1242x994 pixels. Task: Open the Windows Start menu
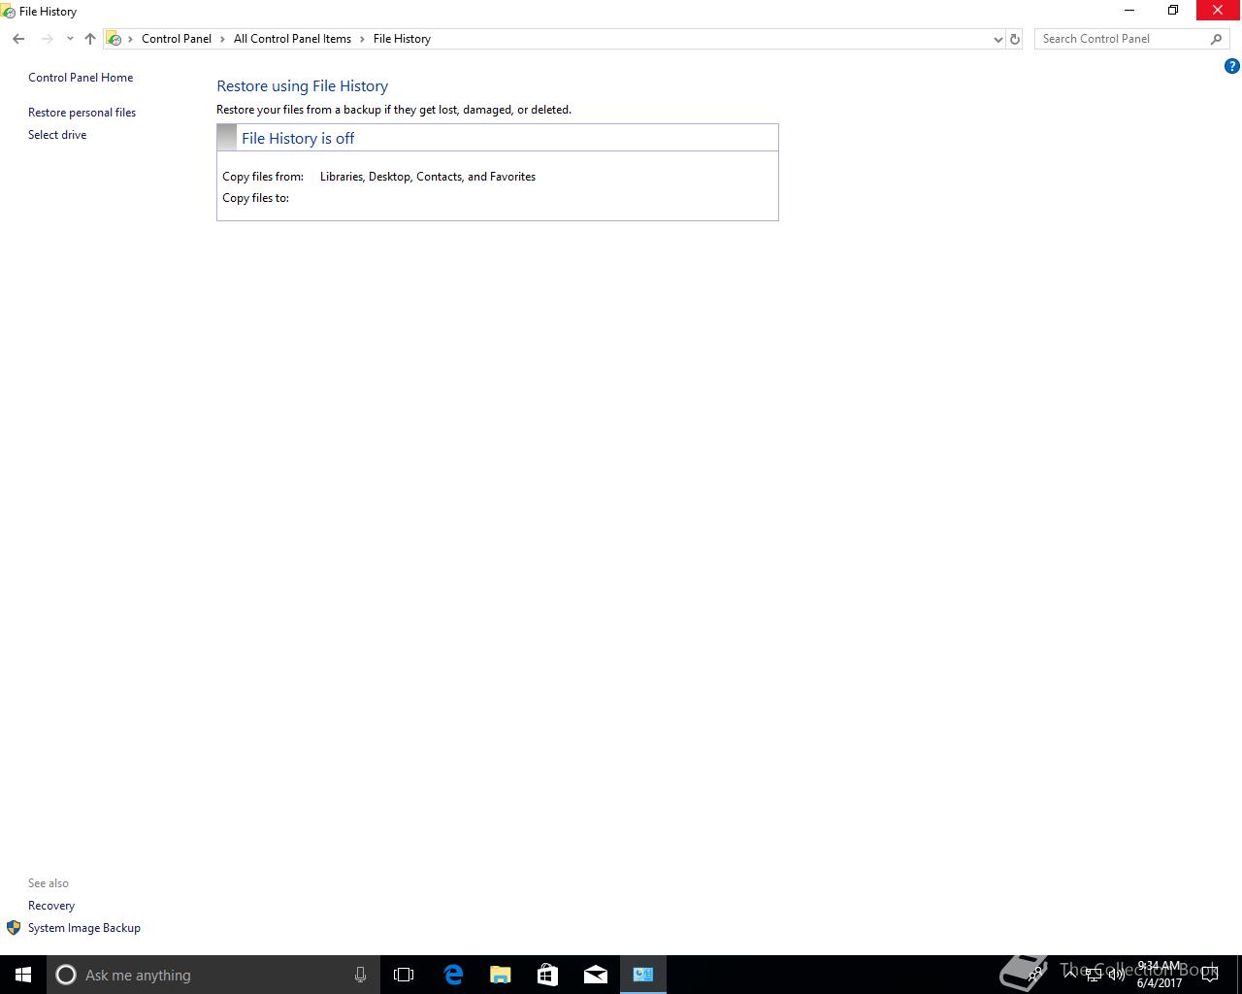coord(23,975)
